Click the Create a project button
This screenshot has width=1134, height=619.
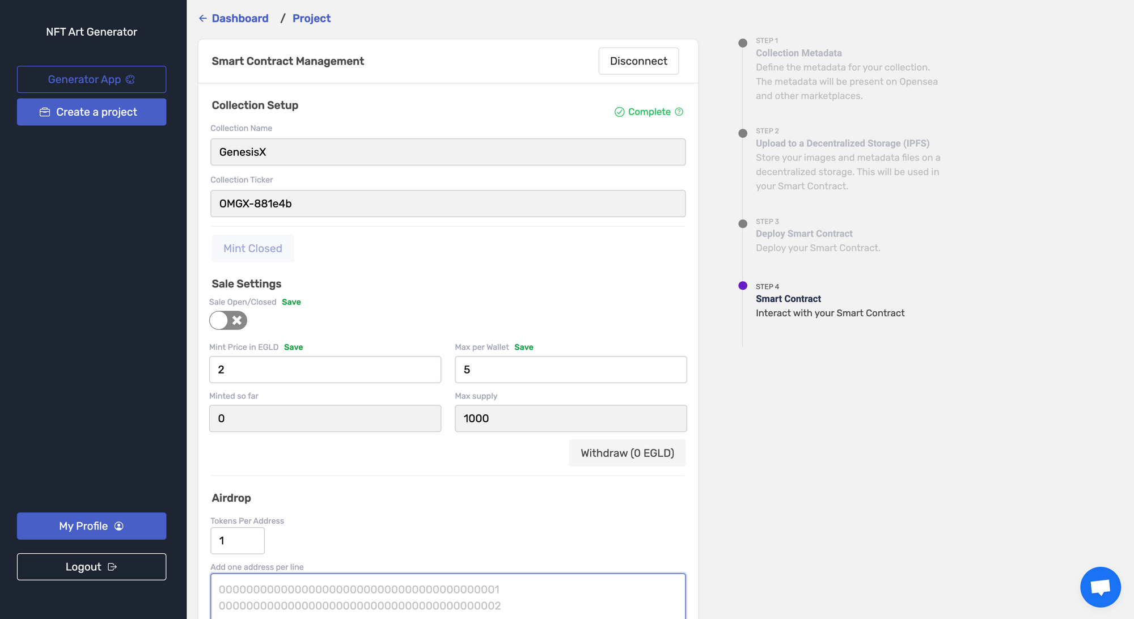pos(91,112)
